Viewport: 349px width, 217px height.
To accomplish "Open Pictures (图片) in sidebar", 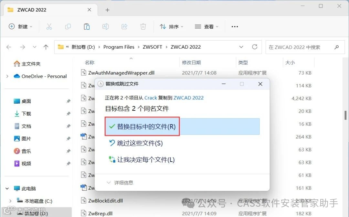I will (x=22, y=139).
